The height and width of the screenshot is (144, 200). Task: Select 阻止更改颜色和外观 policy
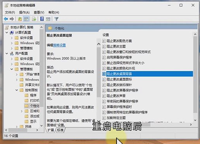coord(121,68)
